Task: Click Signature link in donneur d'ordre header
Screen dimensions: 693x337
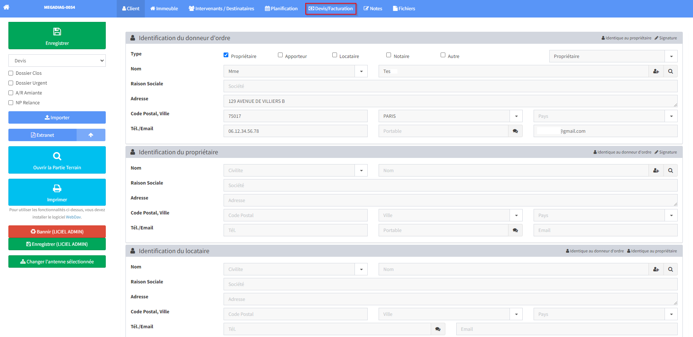Action: (x=666, y=38)
